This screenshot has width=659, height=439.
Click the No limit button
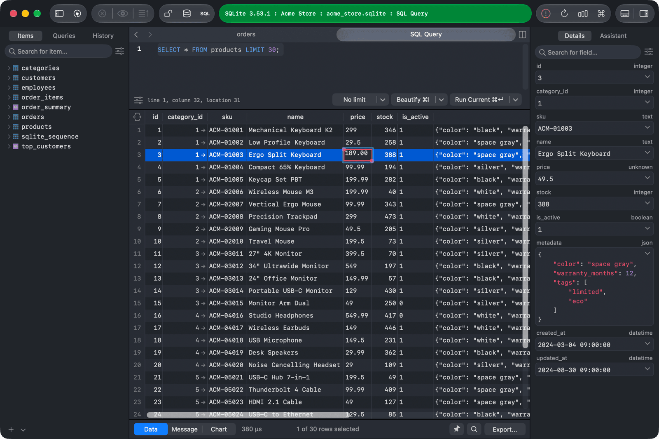click(x=354, y=100)
